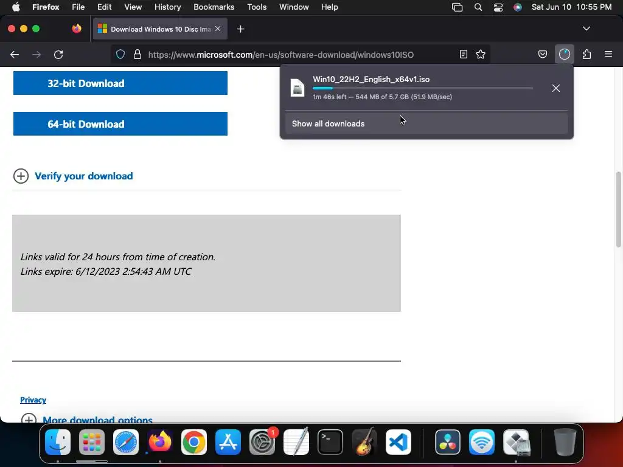Launch Google Chrome from the Dock

point(194,442)
